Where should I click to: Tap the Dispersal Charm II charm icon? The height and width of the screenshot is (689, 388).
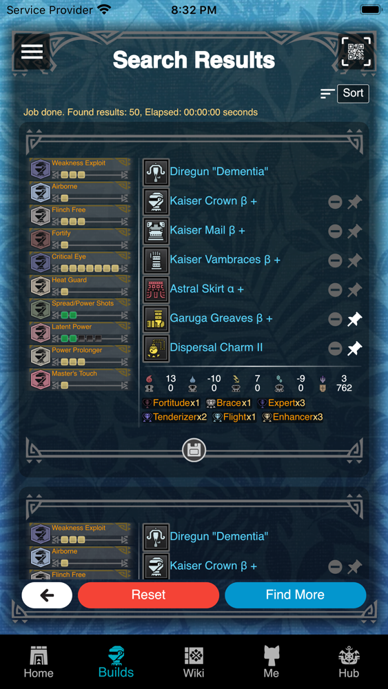point(156,347)
